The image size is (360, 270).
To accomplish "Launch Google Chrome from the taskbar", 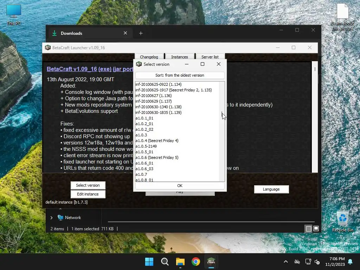I will (x=195, y=262).
